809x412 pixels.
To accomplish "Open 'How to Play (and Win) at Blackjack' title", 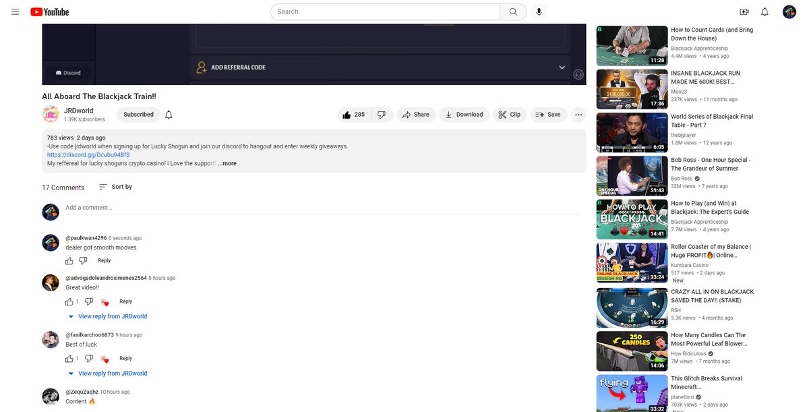I will pyautogui.click(x=710, y=208).
